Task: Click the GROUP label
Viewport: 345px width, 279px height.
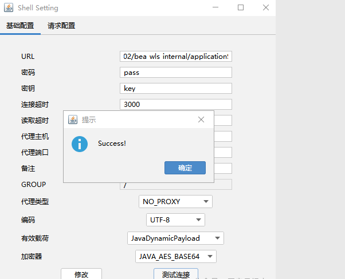Action: (x=34, y=185)
